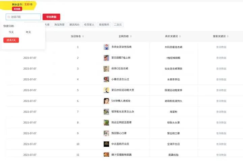Click keyword t恤短袖甜酷
The height and width of the screenshot is (161, 243).
click(173, 58)
